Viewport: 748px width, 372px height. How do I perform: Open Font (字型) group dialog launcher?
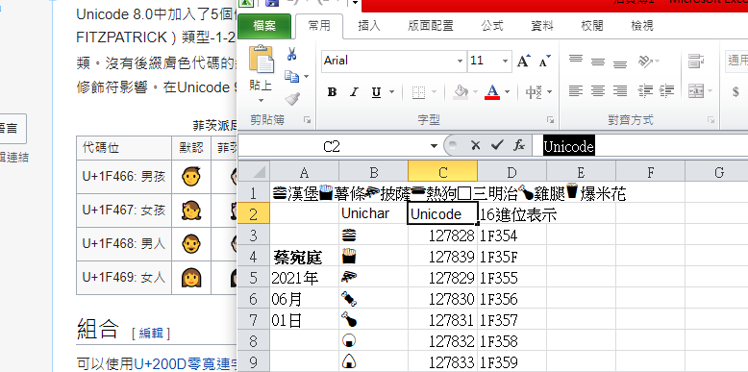click(550, 120)
